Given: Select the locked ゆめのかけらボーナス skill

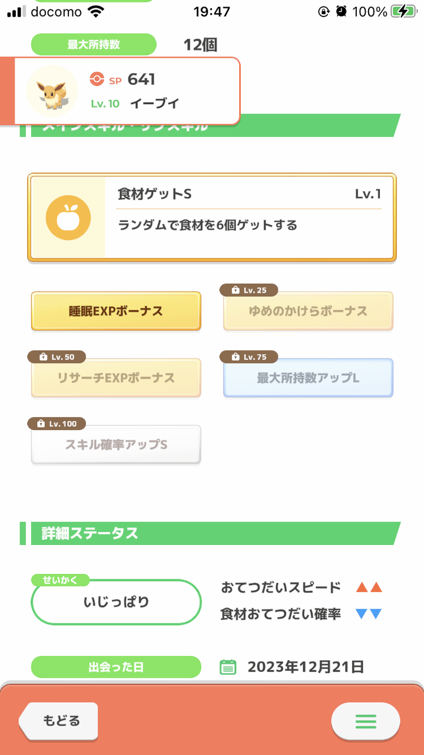Looking at the screenshot, I should pyautogui.click(x=308, y=311).
